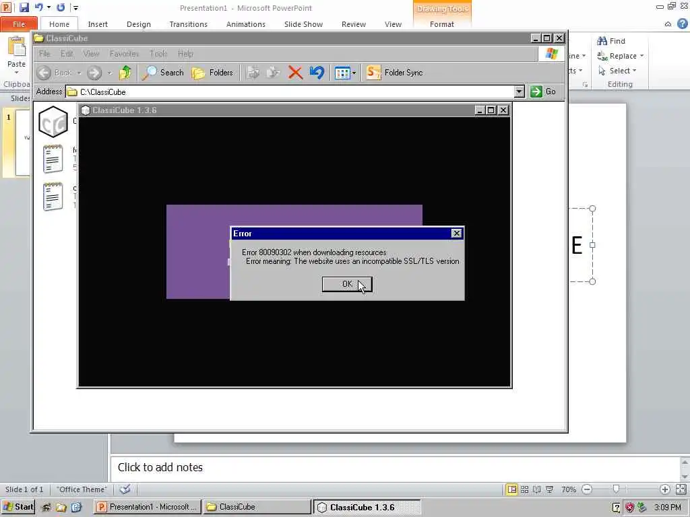Open the Customize Quick Access Toolbar dropdown
The width and height of the screenshot is (690, 517).
[x=75, y=7]
